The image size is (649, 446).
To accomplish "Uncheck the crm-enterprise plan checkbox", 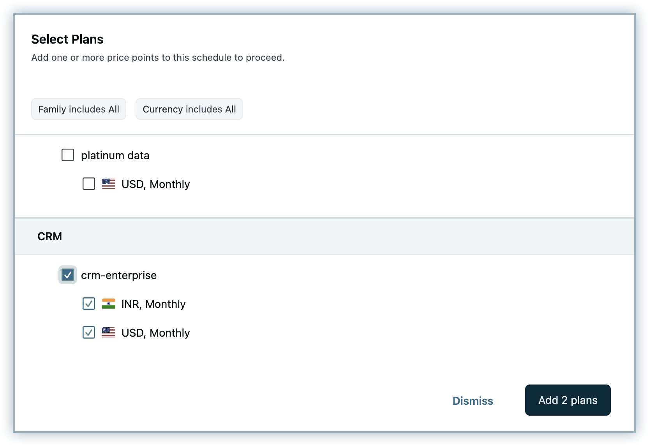I will tap(68, 275).
